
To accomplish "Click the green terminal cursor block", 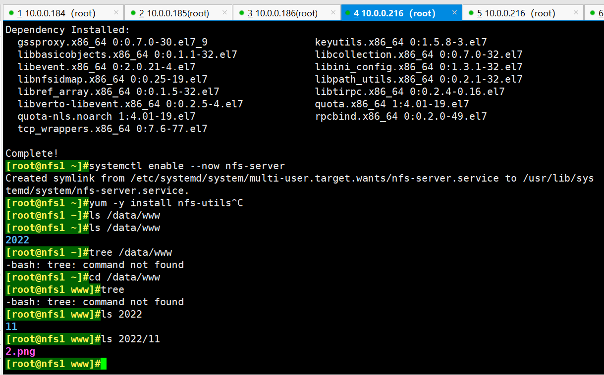I will point(104,364).
